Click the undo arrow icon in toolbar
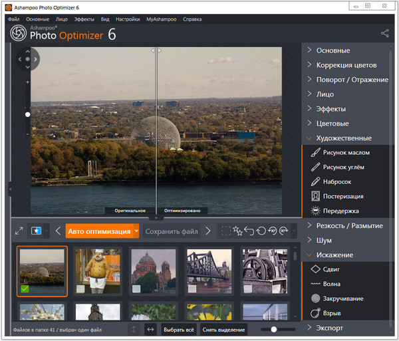399x341 pixels. 249,231
